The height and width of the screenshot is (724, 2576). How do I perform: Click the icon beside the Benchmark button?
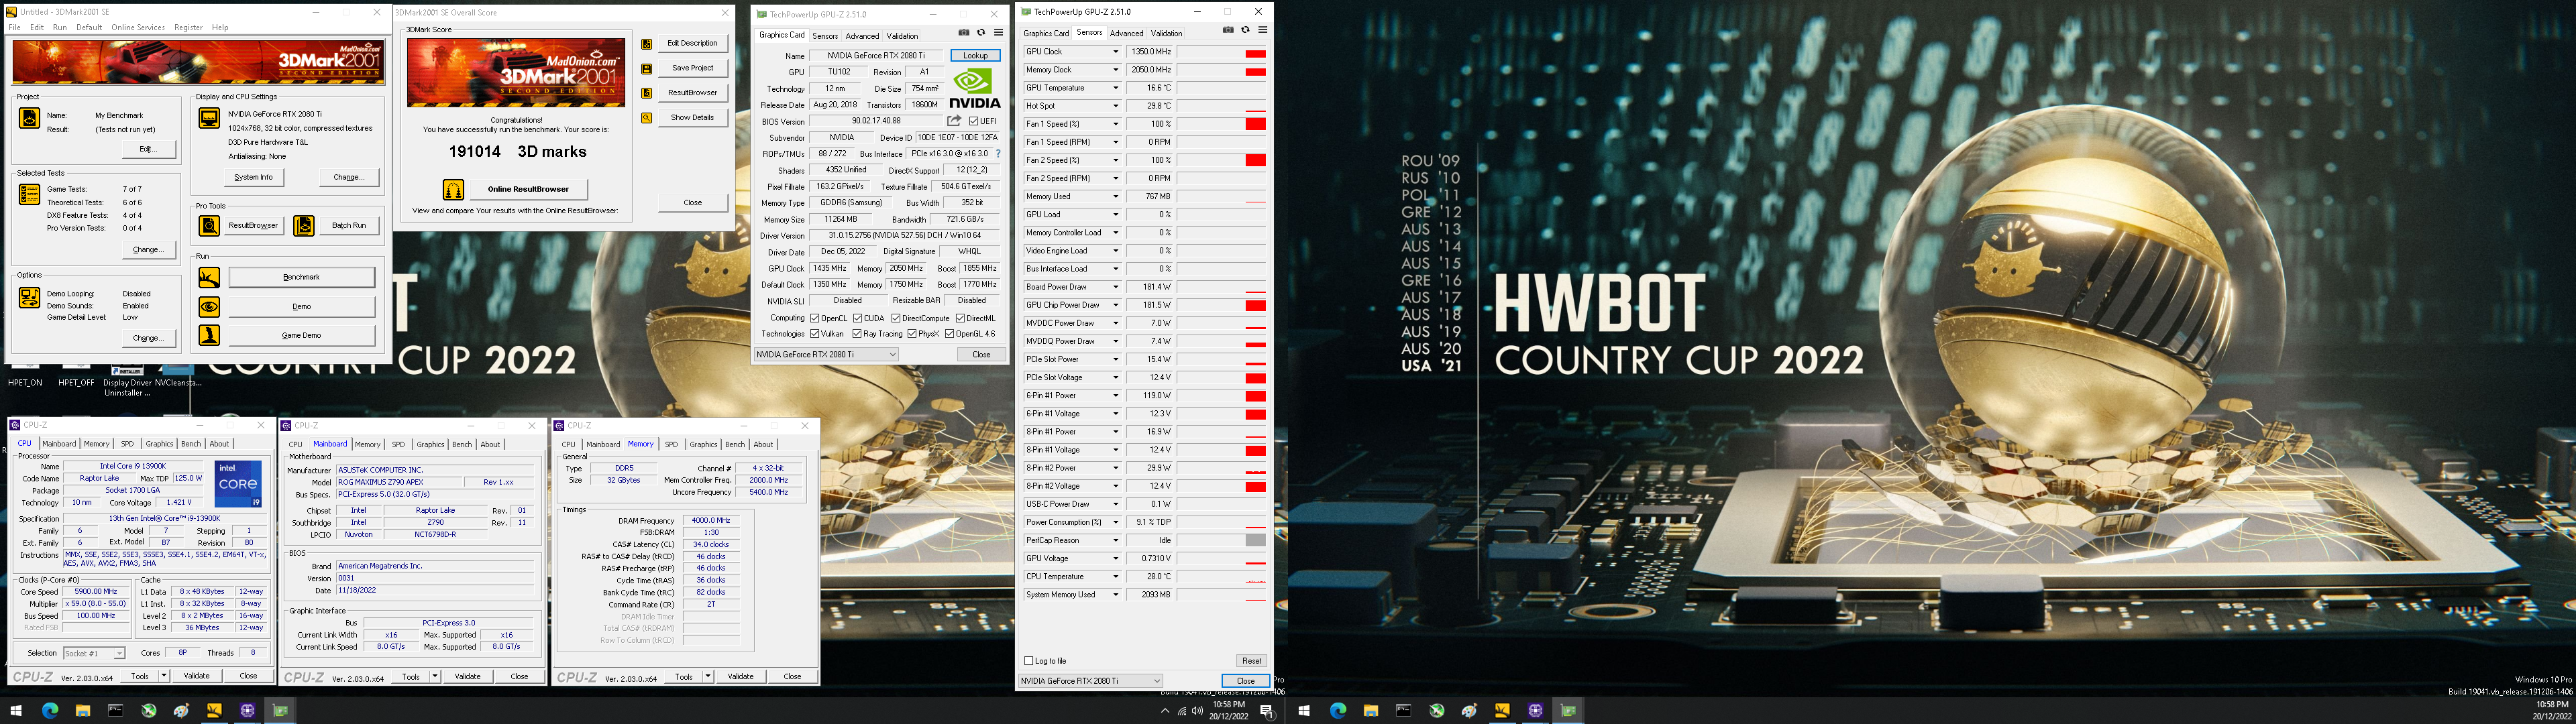208,277
